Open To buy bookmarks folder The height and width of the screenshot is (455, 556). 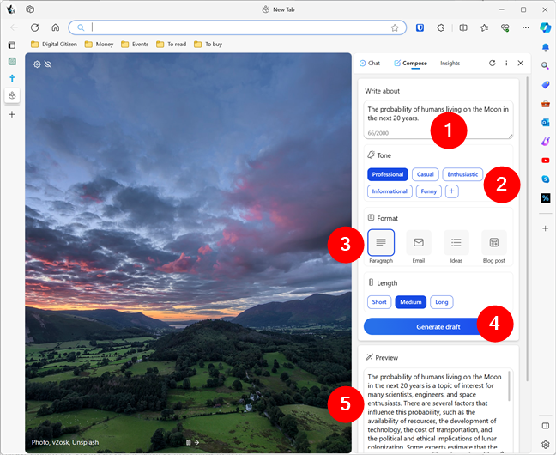tap(208, 45)
